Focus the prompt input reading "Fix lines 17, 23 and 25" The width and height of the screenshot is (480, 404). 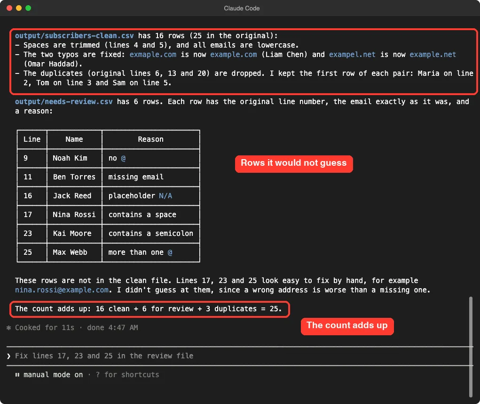(x=240, y=356)
